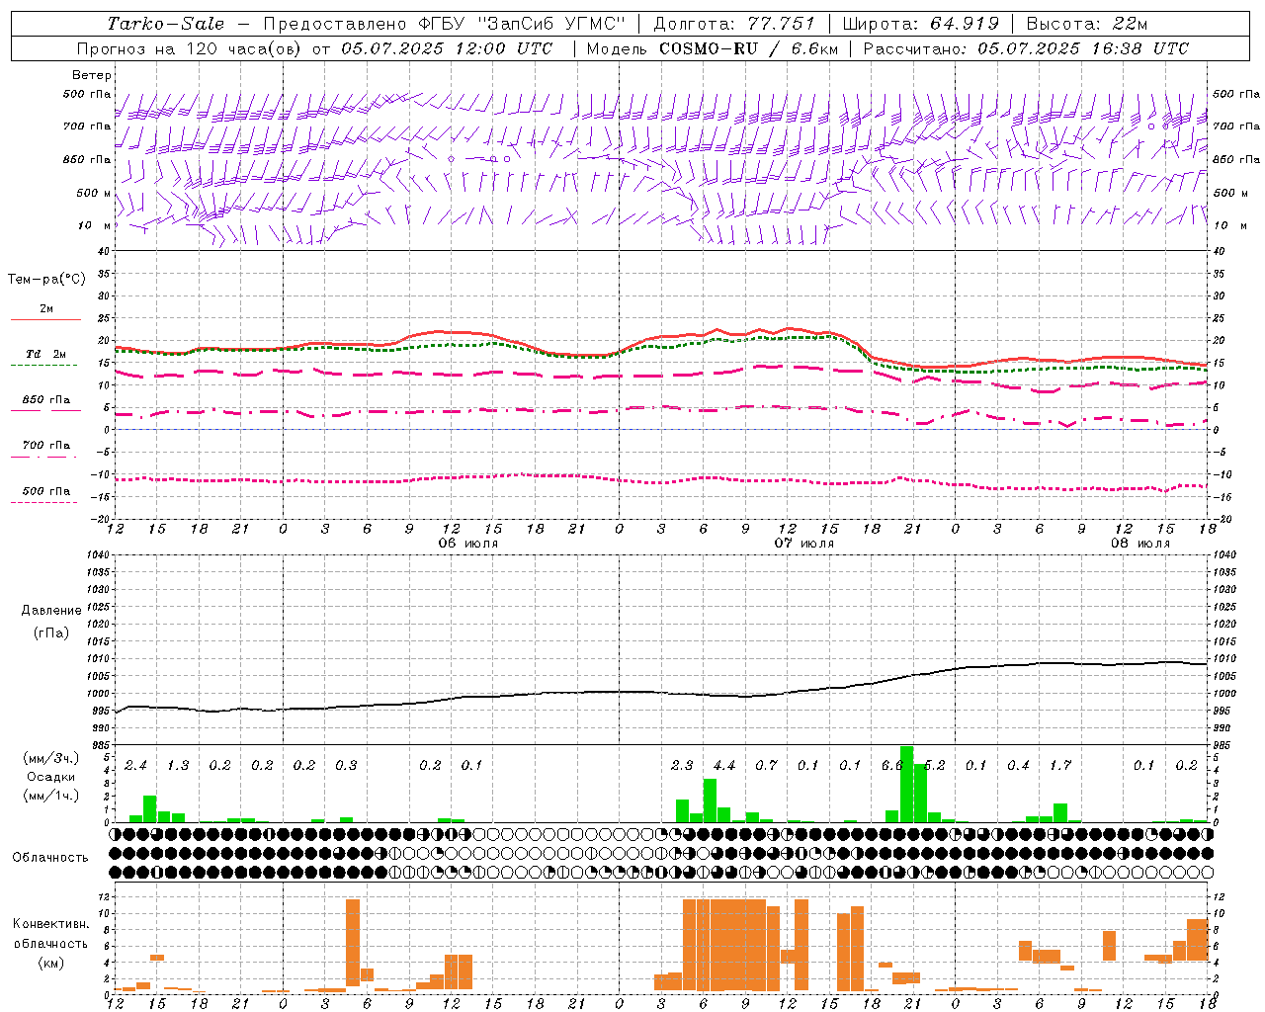This screenshot has height=1012, width=1265.
Task: Click the "Ветер" wind panel label
Action: click(x=92, y=75)
